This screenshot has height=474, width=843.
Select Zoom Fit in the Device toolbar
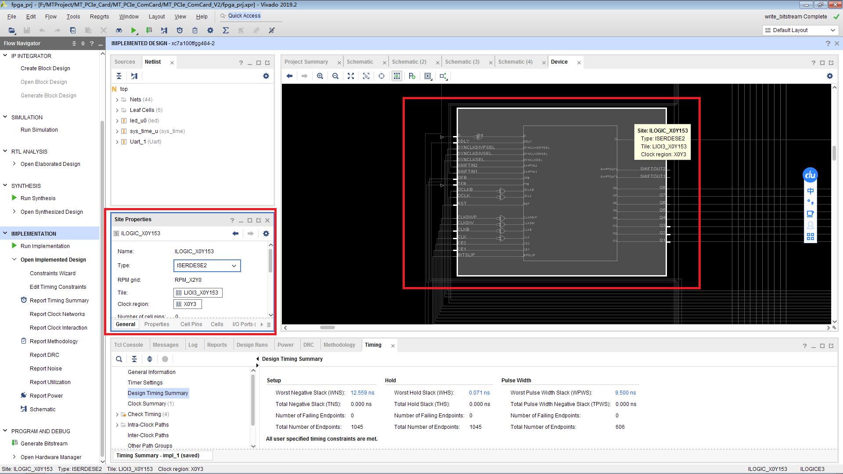click(x=351, y=76)
